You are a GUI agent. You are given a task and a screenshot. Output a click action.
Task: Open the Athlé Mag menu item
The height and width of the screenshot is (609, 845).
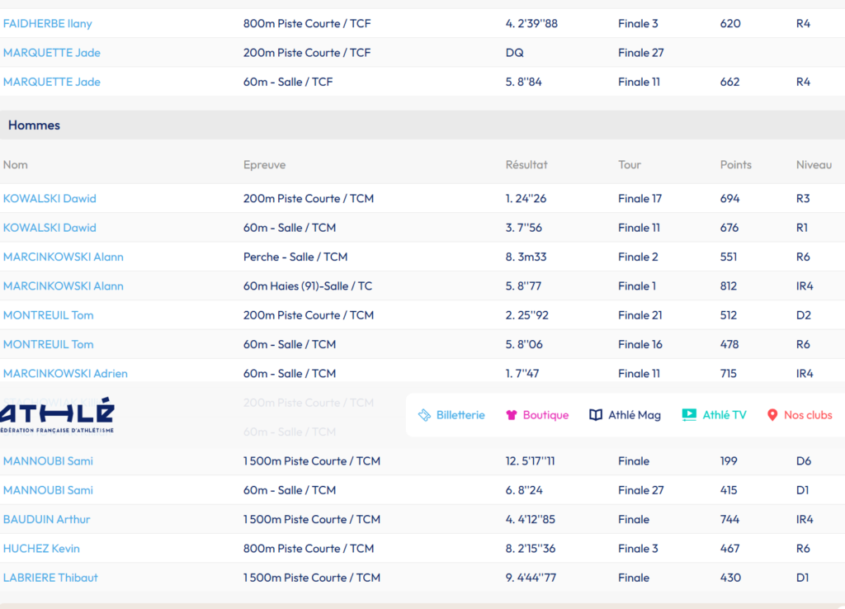tap(634, 415)
